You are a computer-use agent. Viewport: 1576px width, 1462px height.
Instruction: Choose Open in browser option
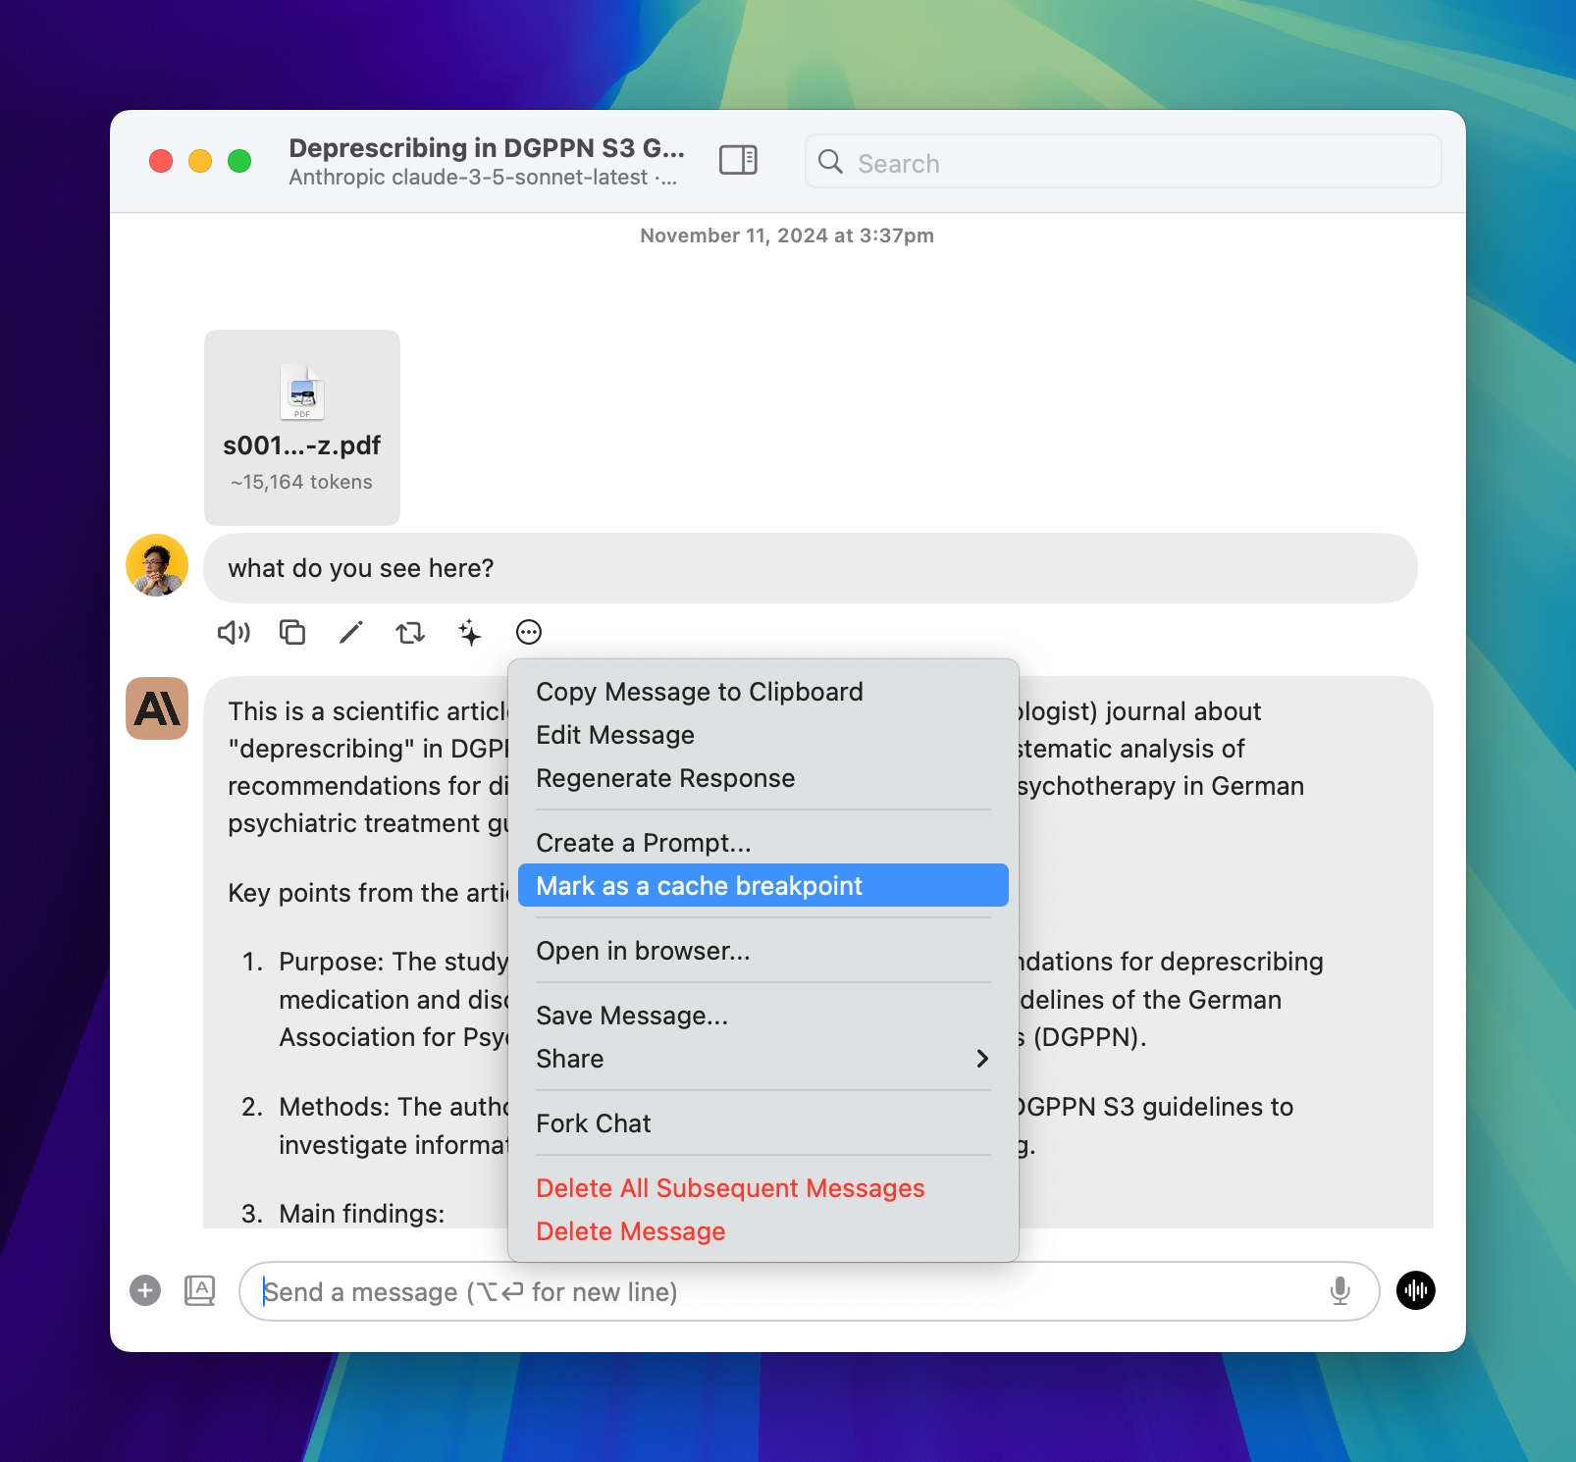[643, 951]
